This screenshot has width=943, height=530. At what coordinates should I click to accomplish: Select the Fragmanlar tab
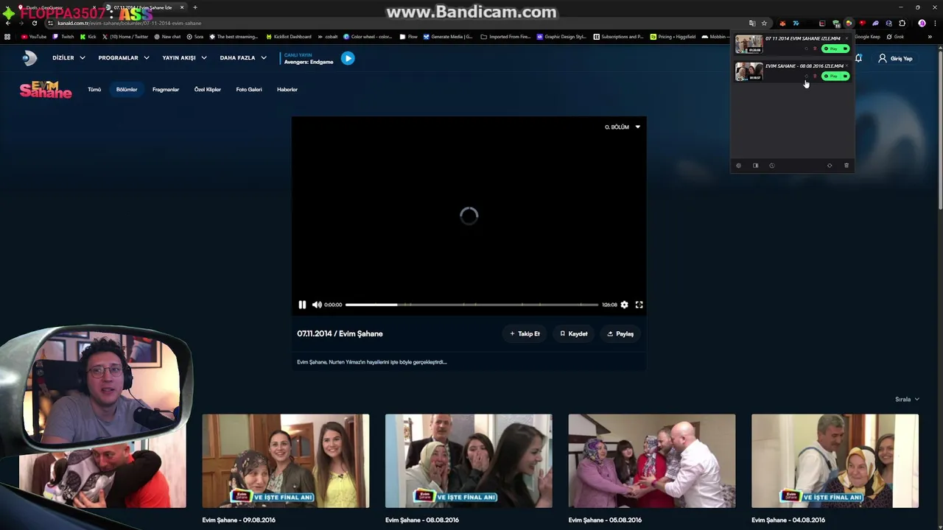click(166, 90)
